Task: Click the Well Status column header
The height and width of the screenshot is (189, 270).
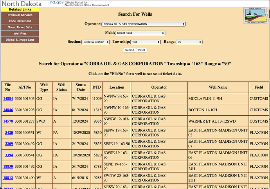Action: click(x=62, y=87)
